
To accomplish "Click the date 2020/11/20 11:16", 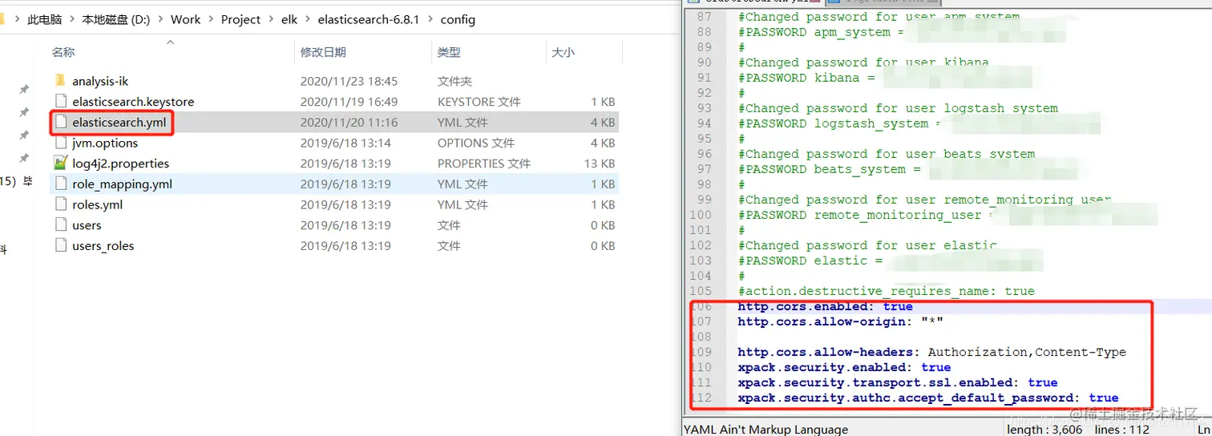I will click(349, 123).
